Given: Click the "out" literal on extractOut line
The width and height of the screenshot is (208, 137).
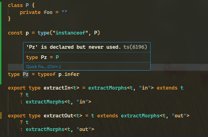Looking at the screenshot, I should point(179,116).
